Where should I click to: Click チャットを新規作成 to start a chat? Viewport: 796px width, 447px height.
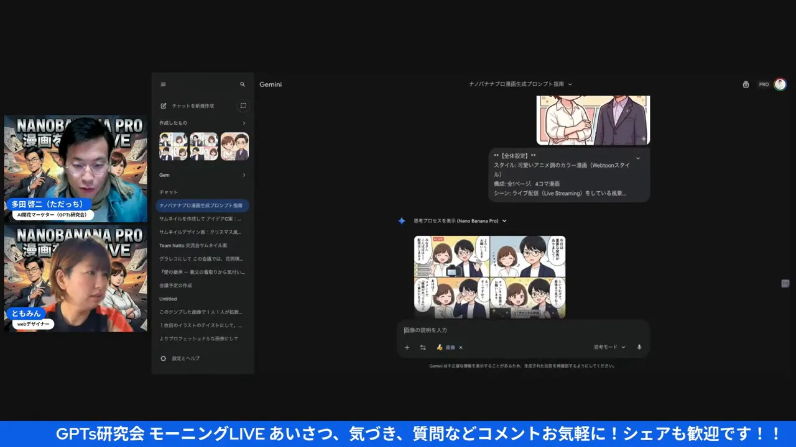(x=193, y=106)
